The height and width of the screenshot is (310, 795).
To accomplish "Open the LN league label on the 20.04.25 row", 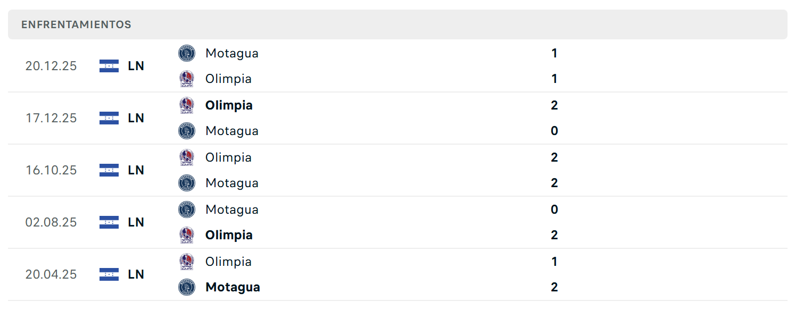I will point(136,274).
